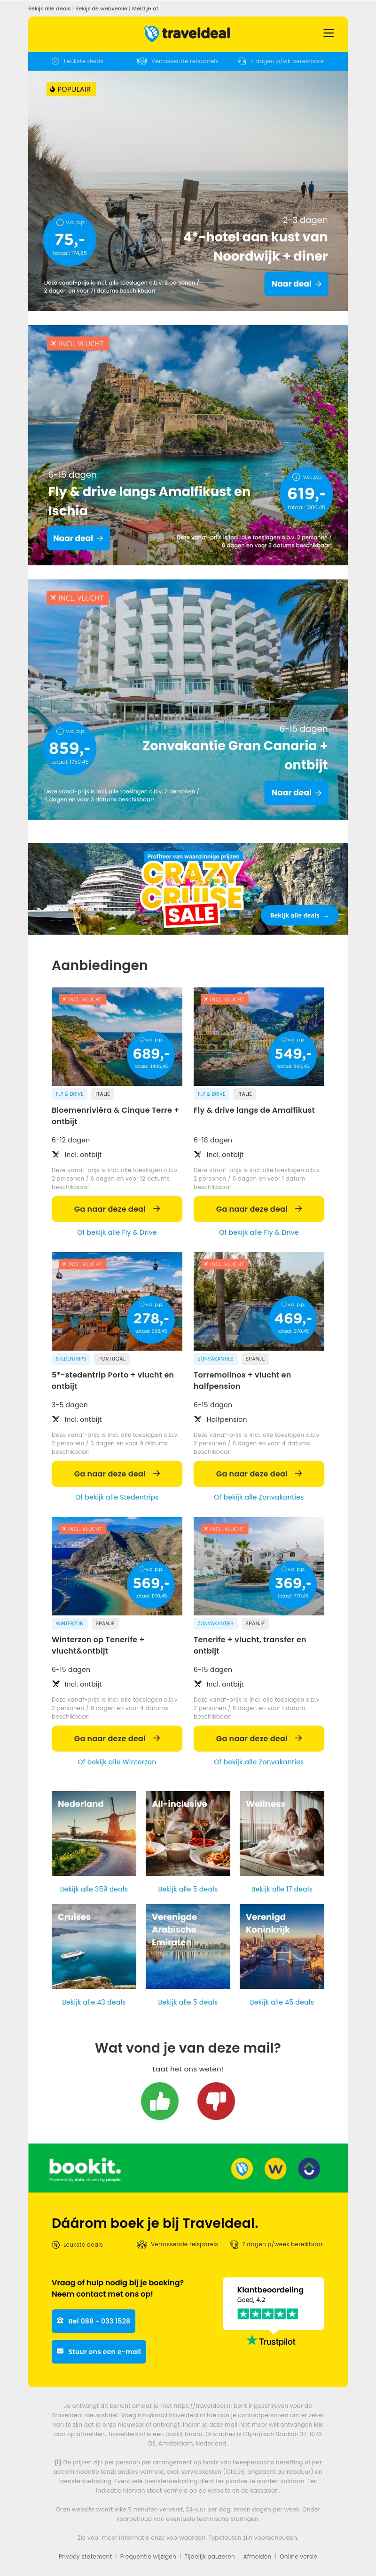Open 'Naar deal' for Noordwijk hotel
This screenshot has width=376, height=2576.
(x=296, y=284)
